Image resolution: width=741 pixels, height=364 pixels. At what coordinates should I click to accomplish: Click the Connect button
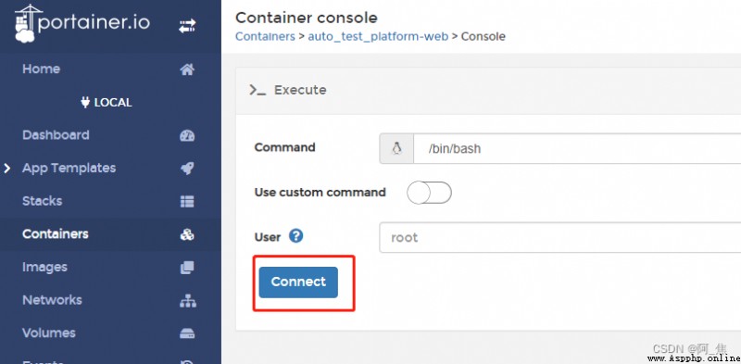(x=298, y=282)
